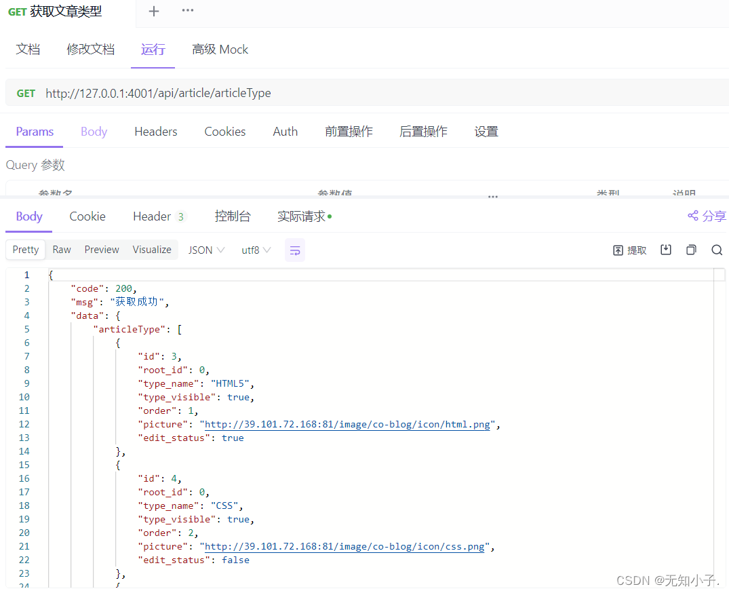Open the 控制台 console tab

click(x=233, y=216)
